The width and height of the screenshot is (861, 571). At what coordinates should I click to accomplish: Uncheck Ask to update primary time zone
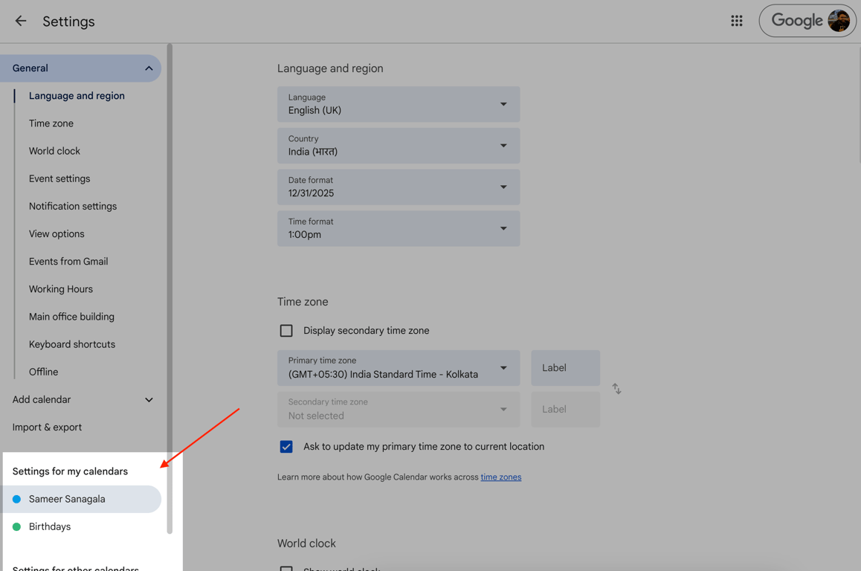(286, 447)
